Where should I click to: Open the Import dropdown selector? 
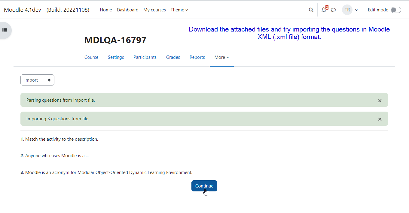point(37,80)
